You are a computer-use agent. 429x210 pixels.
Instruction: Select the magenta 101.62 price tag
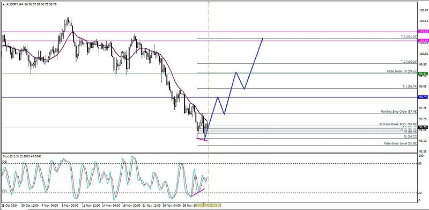point(423,32)
